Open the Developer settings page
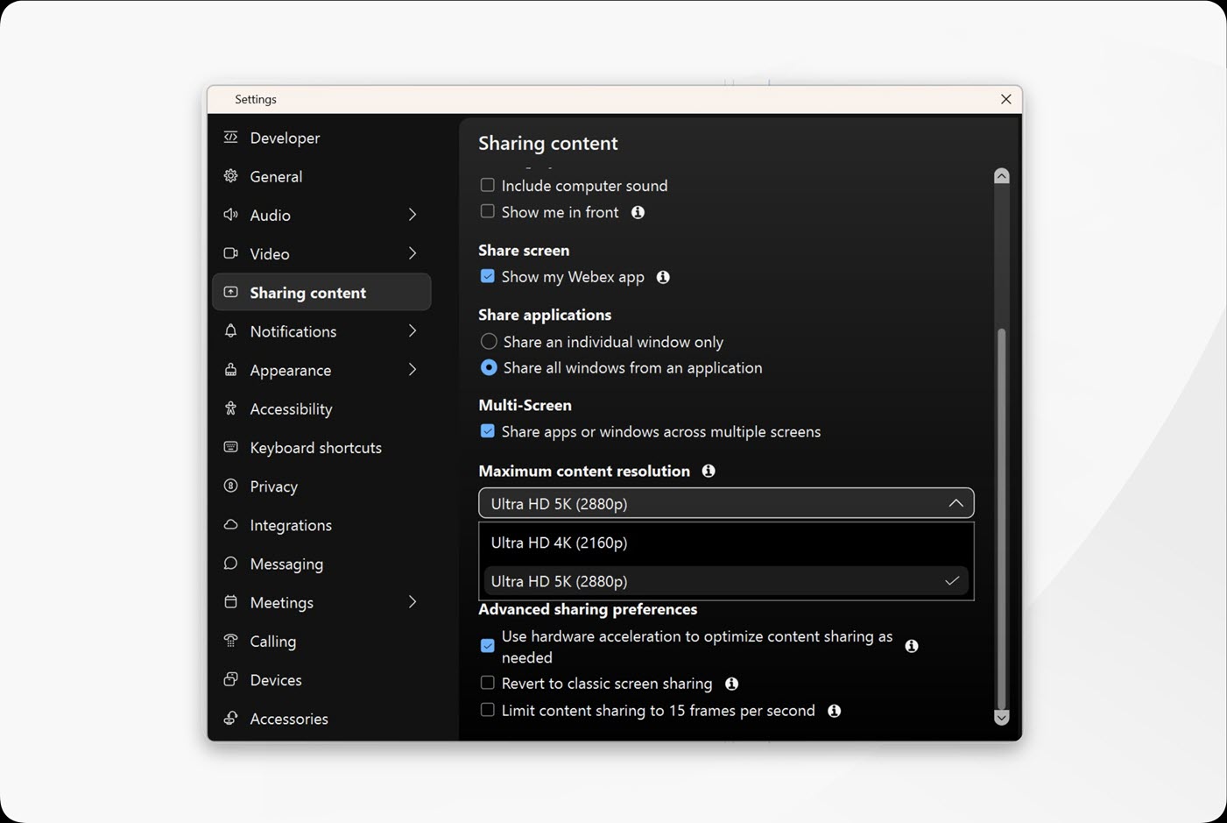The height and width of the screenshot is (823, 1227). click(321, 138)
